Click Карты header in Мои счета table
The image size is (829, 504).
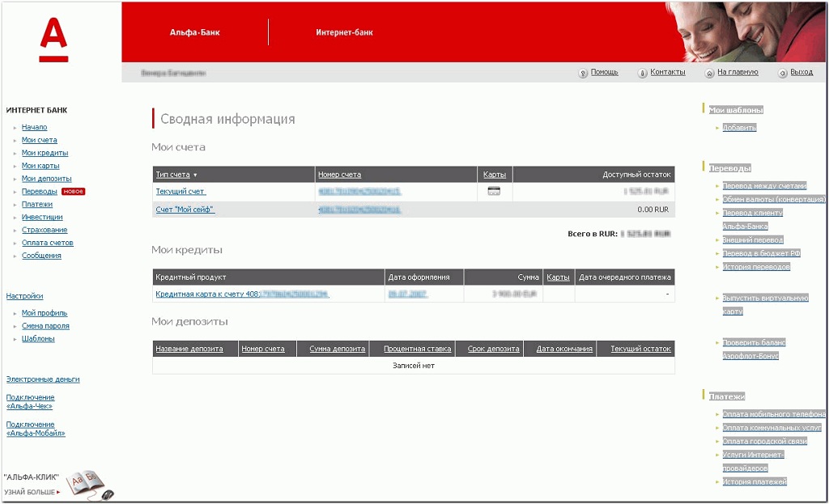[495, 175]
